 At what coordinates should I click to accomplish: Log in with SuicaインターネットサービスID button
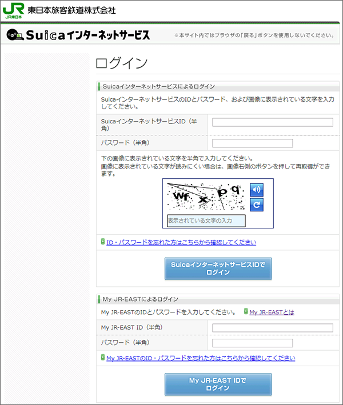[x=218, y=268]
